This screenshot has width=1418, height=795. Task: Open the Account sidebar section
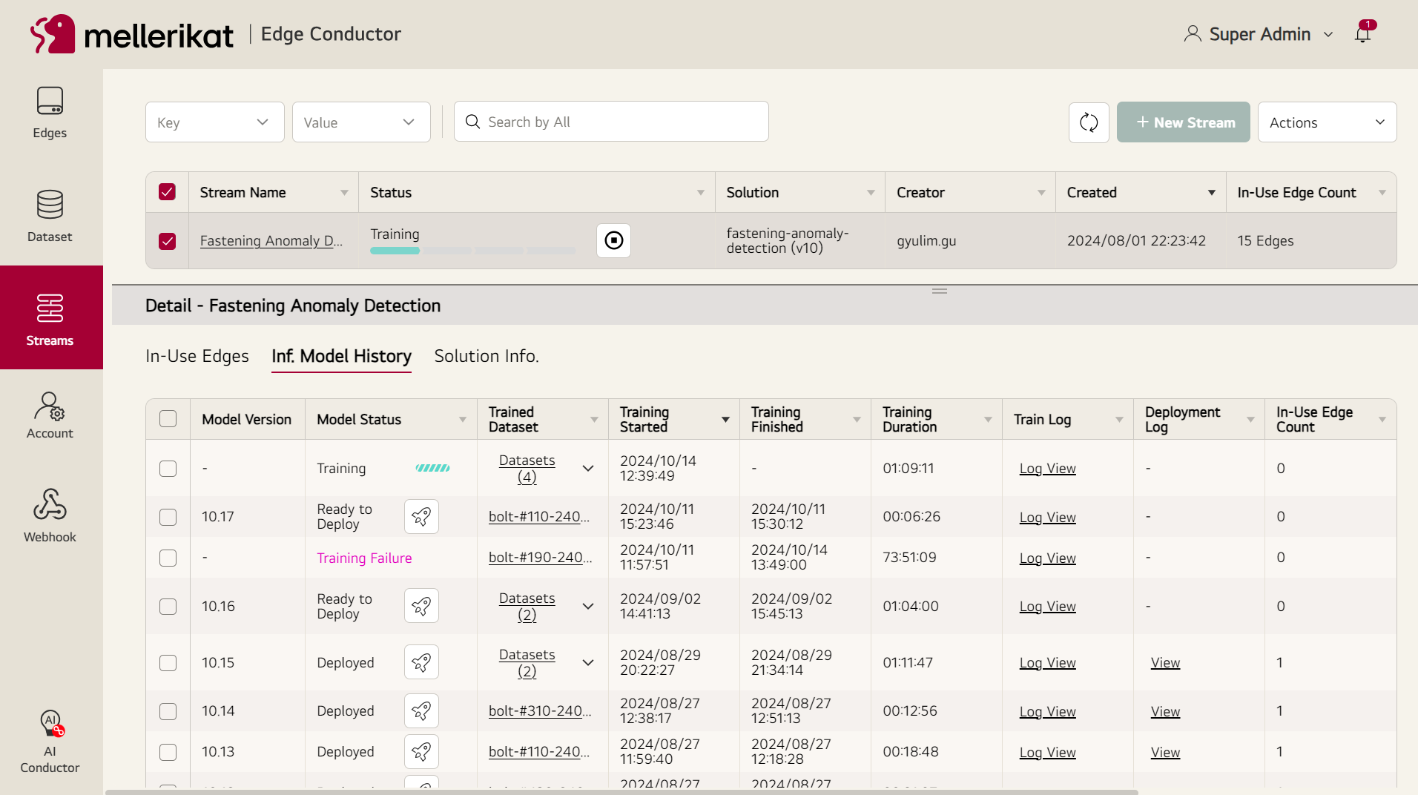[50, 415]
